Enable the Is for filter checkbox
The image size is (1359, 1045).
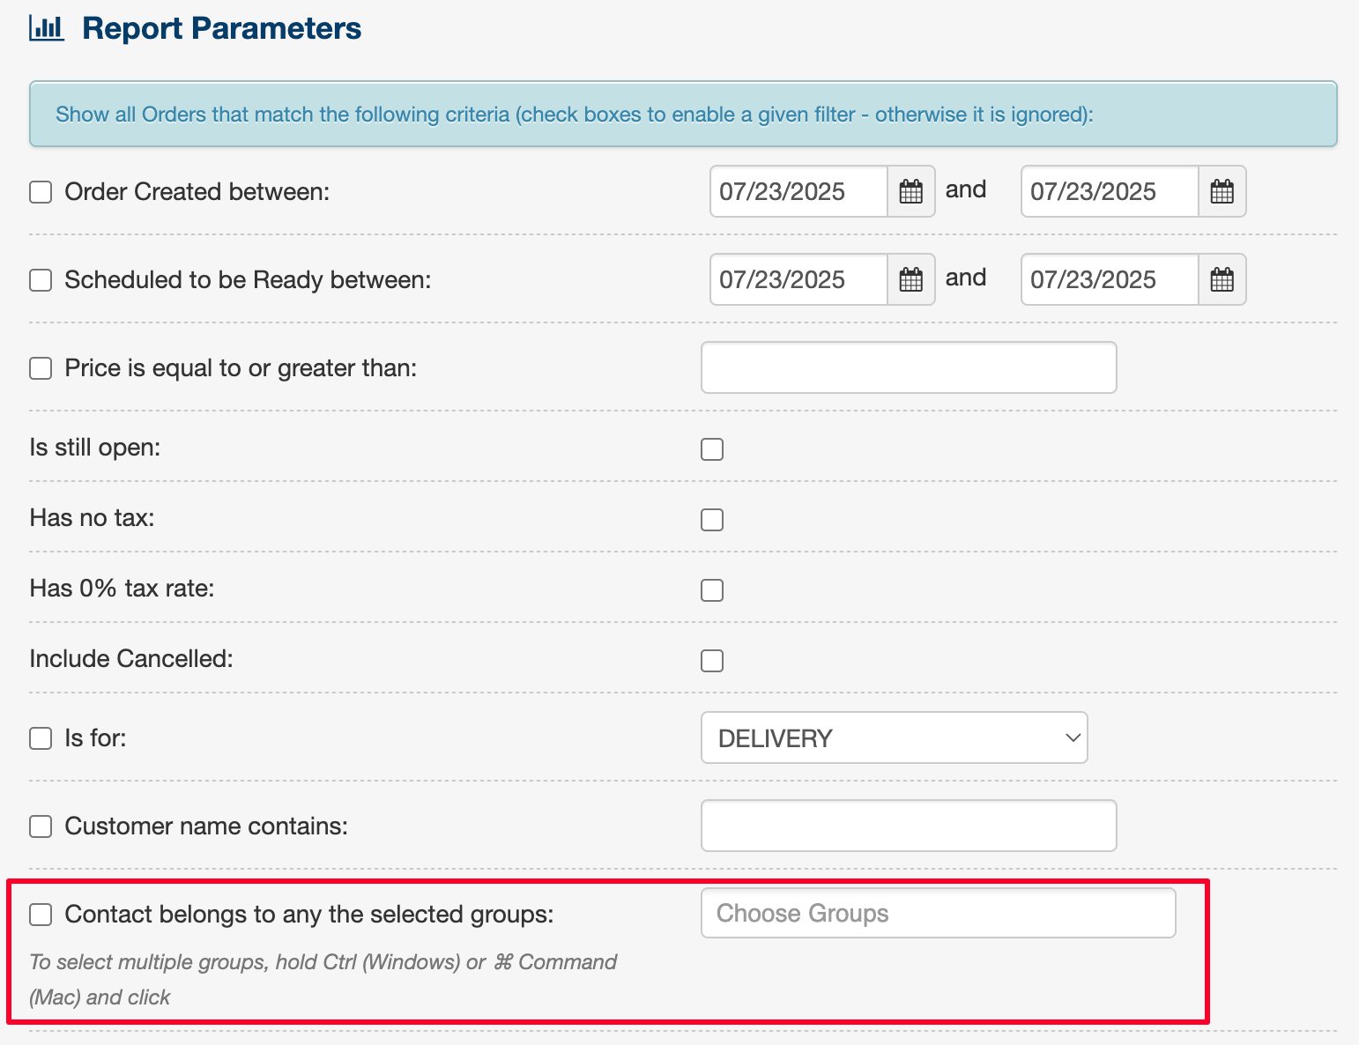coord(41,738)
